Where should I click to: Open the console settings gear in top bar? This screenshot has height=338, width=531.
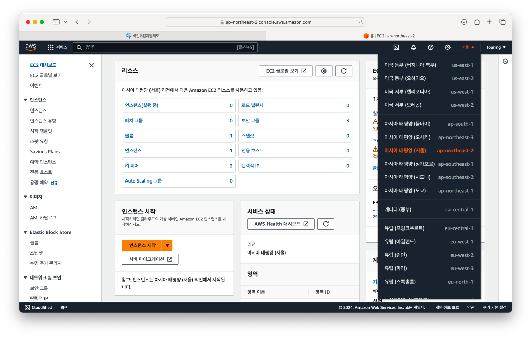447,47
